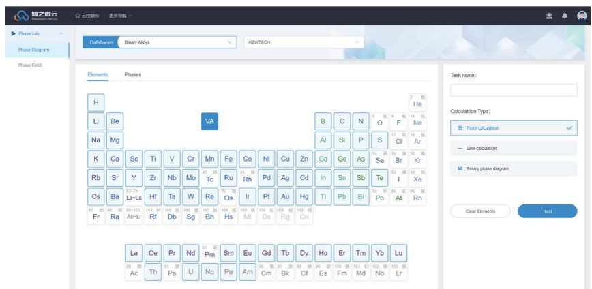
Task: Open the user avatar menu
Action: click(580, 16)
